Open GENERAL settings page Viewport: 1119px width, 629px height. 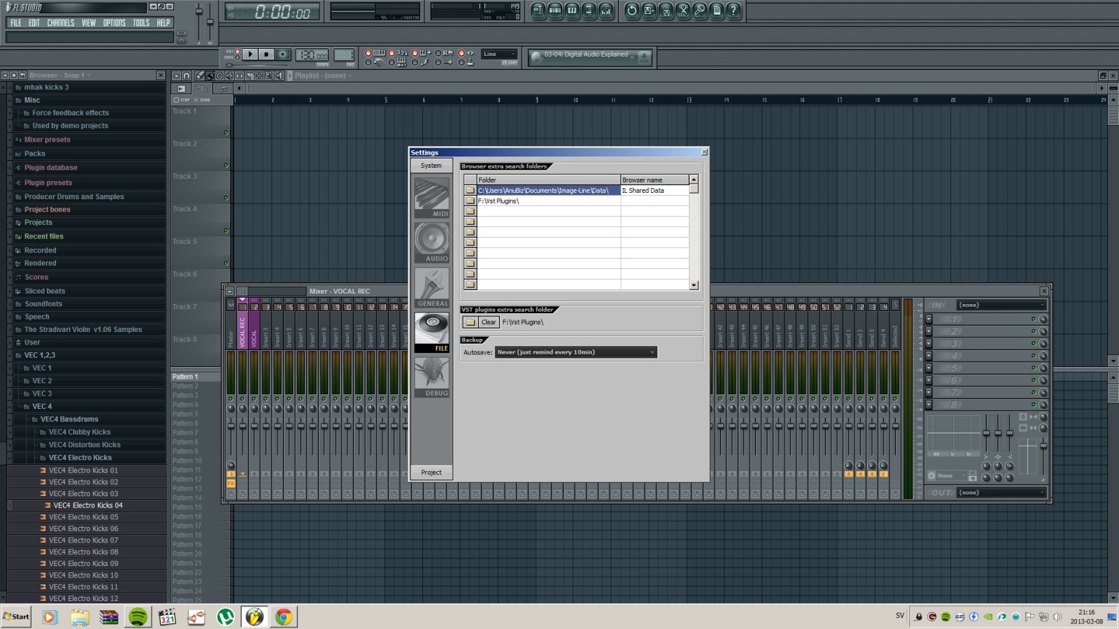click(432, 287)
